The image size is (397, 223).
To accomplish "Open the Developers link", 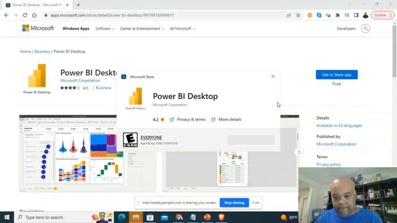I will click(x=346, y=28).
